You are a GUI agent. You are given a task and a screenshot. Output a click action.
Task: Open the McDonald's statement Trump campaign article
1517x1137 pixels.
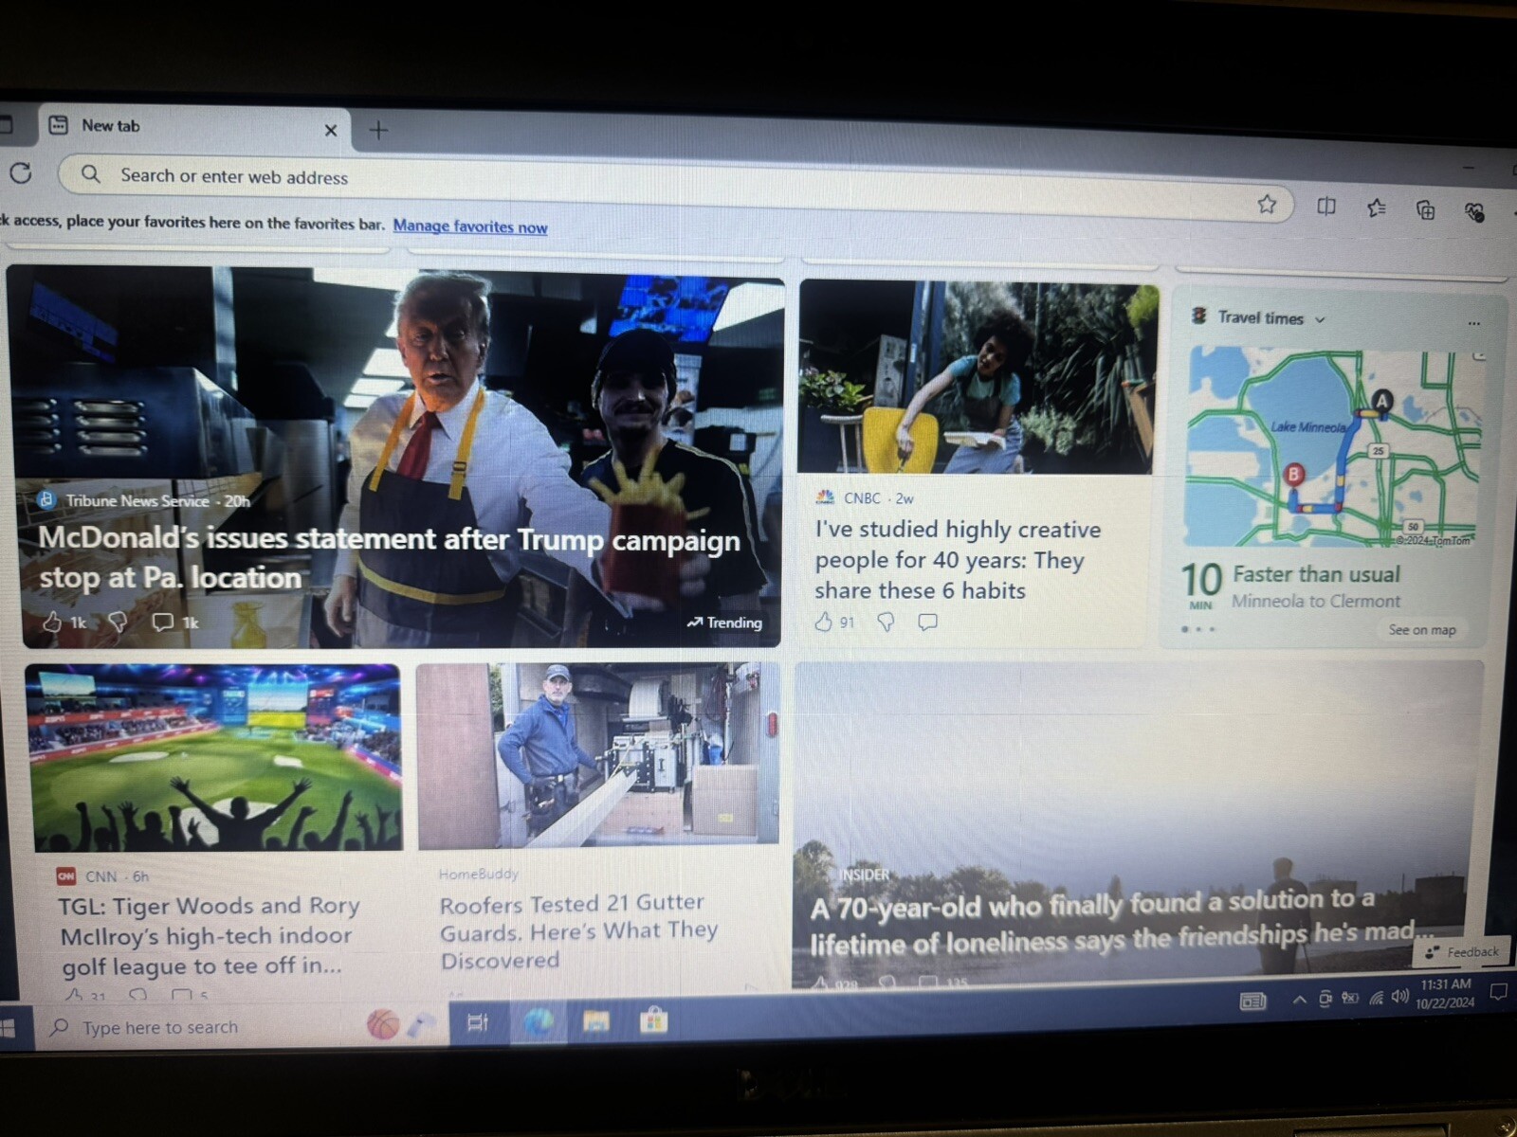click(x=389, y=559)
